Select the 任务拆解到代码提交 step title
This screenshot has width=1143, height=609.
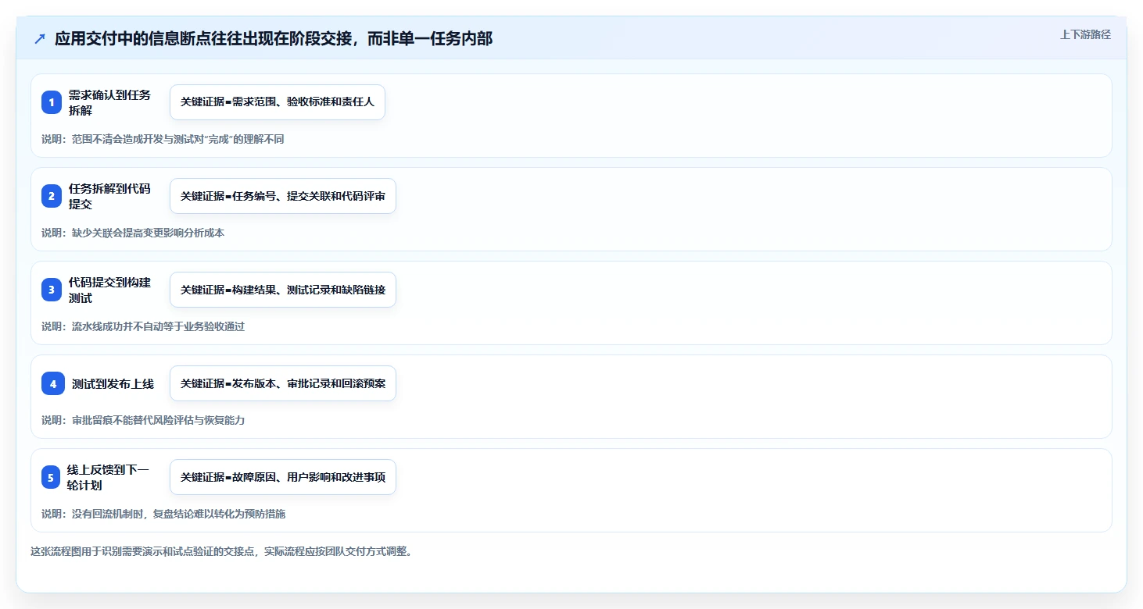pyautogui.click(x=110, y=196)
